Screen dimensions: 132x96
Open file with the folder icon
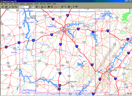[2, 7]
